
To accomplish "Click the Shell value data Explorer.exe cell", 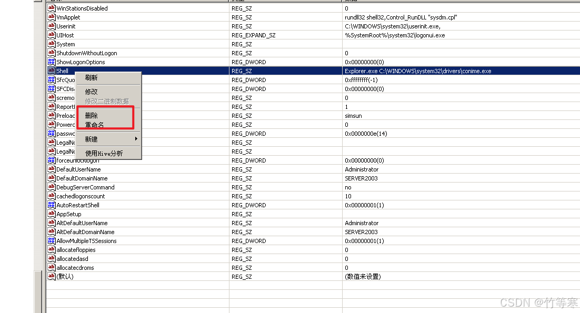I will (418, 71).
